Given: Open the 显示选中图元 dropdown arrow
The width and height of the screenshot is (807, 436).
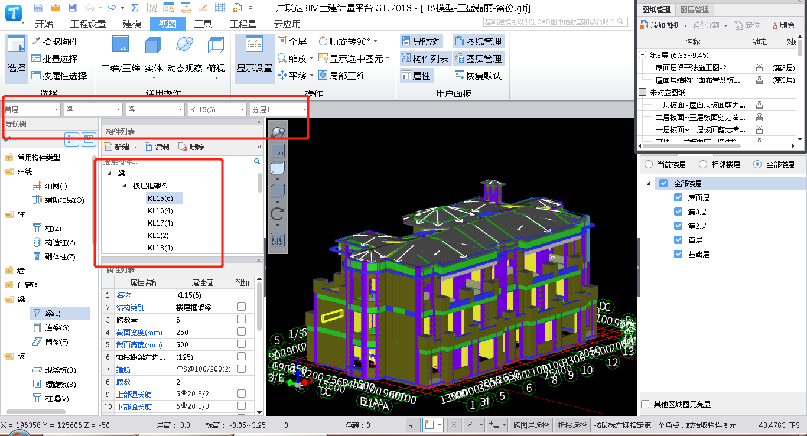Looking at the screenshot, I should pyautogui.click(x=388, y=59).
